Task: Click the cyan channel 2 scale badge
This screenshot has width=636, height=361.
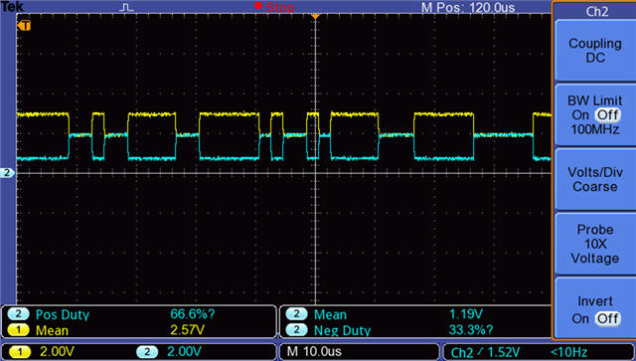Action: 147,352
